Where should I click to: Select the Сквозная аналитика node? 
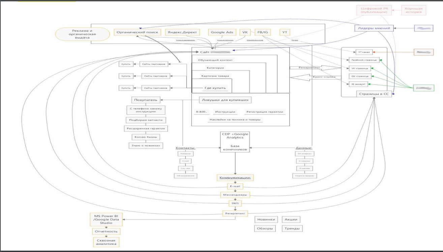click(x=106, y=242)
